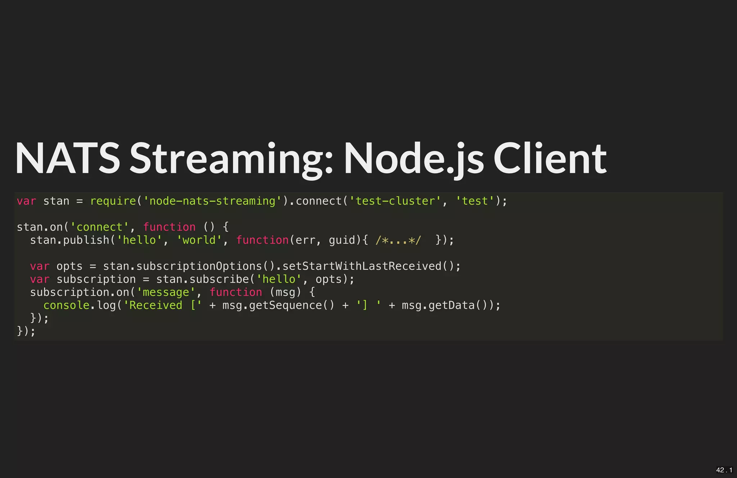Click the comment "/*...*/" in the publish callback
737x478 pixels.
tap(398, 240)
